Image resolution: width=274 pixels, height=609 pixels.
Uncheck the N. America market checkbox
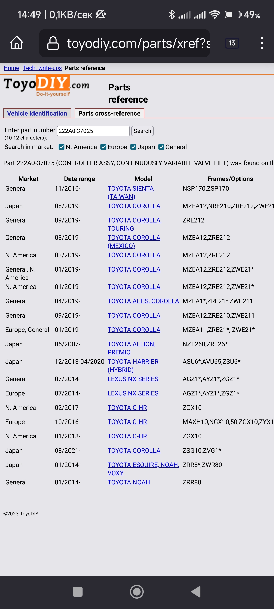tap(62, 147)
